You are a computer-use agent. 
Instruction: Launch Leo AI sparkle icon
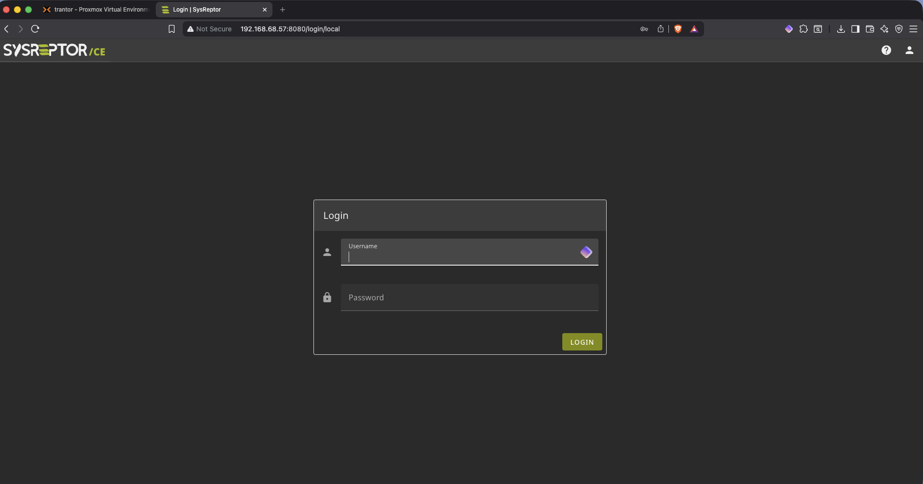point(884,29)
